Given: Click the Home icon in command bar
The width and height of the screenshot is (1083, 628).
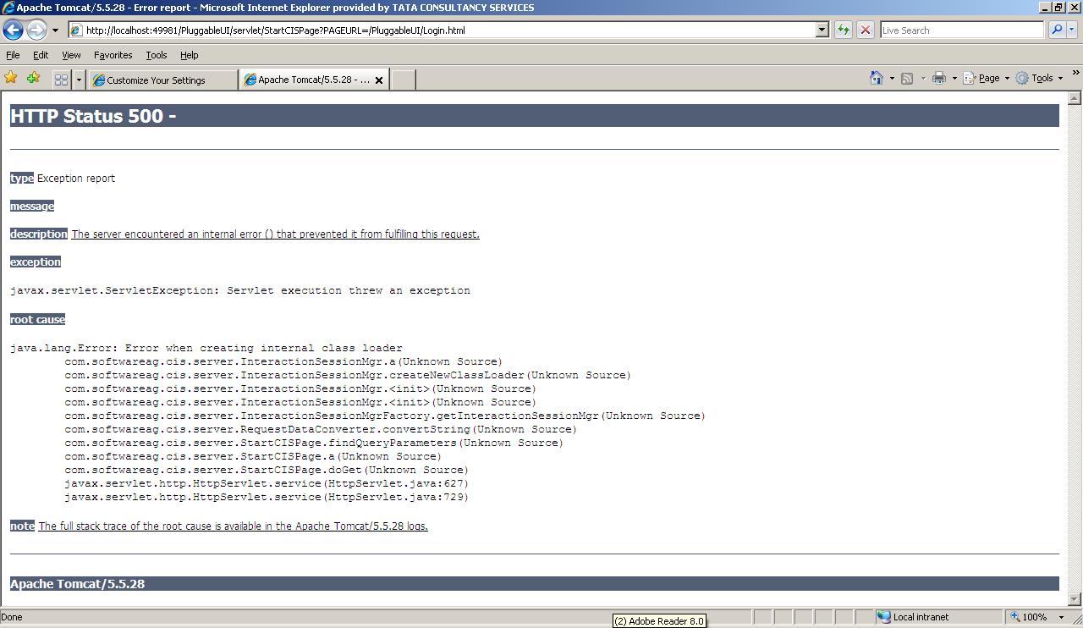Looking at the screenshot, I should coord(877,78).
